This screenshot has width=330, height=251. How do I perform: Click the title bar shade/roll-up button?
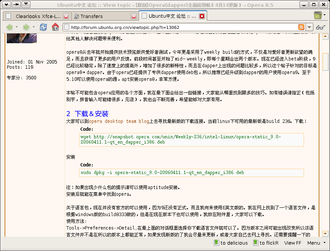tap(26, 5)
